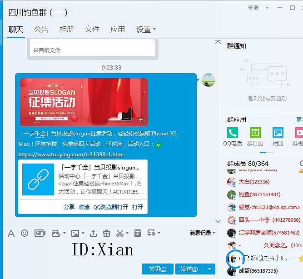303x279 pixels.
Task: Expand the screenshot scissors dropdown arrow
Action: (x=127, y=233)
